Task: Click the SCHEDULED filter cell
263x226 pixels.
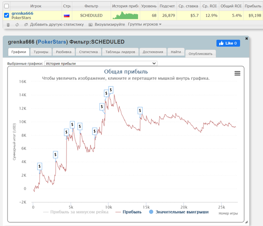Action: (x=91, y=15)
